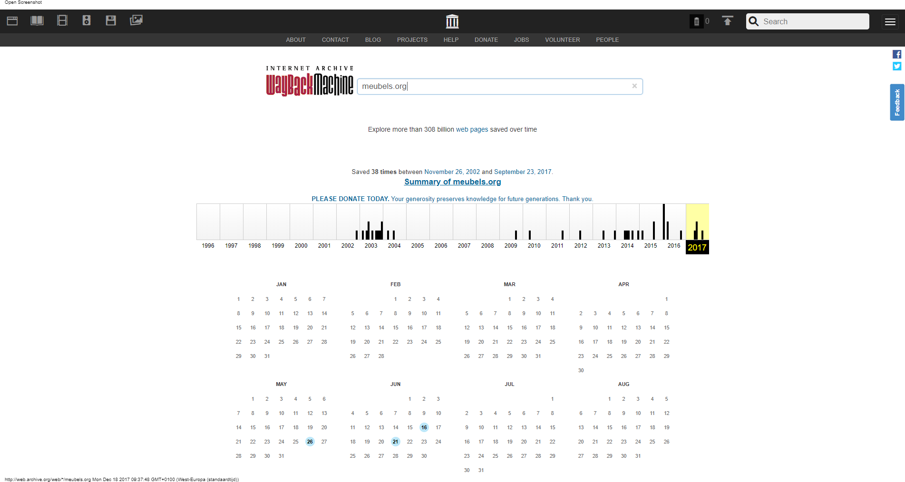Viewport: 905px width, 482px height.
Task: Open PEOPLE menu item
Action: (x=607, y=40)
